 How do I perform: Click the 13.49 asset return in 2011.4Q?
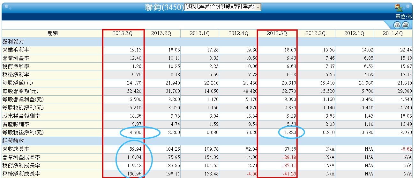coord(406,124)
